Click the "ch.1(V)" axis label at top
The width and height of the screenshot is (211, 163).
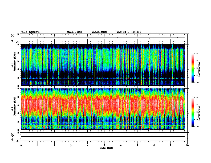13,38
